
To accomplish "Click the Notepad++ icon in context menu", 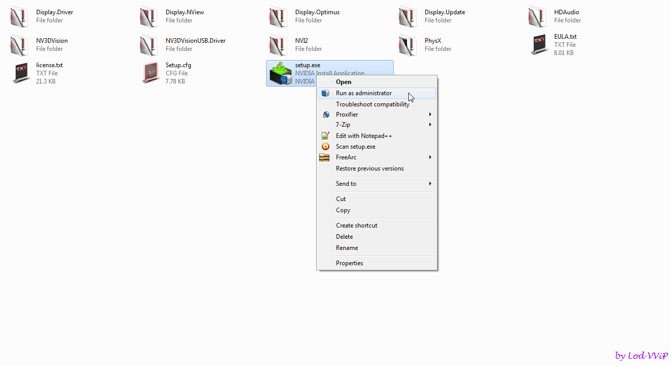I will point(325,136).
